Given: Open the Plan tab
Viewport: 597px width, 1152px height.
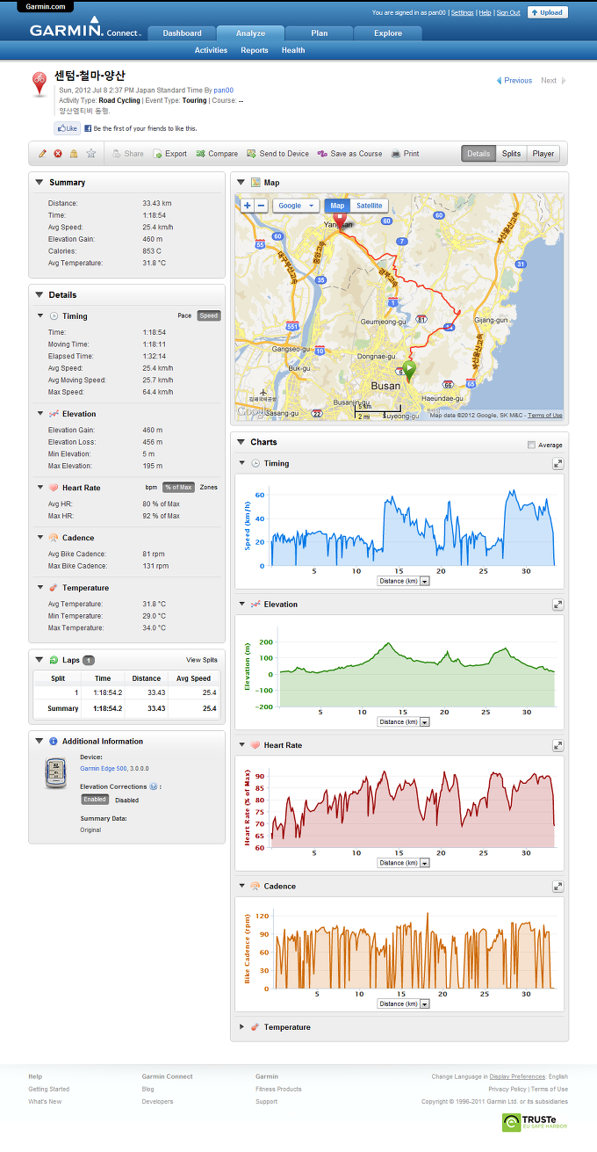Looking at the screenshot, I should 320,33.
